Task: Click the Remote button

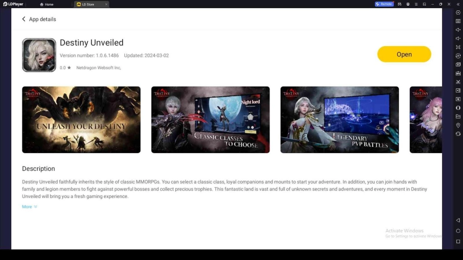Action: [384, 4]
